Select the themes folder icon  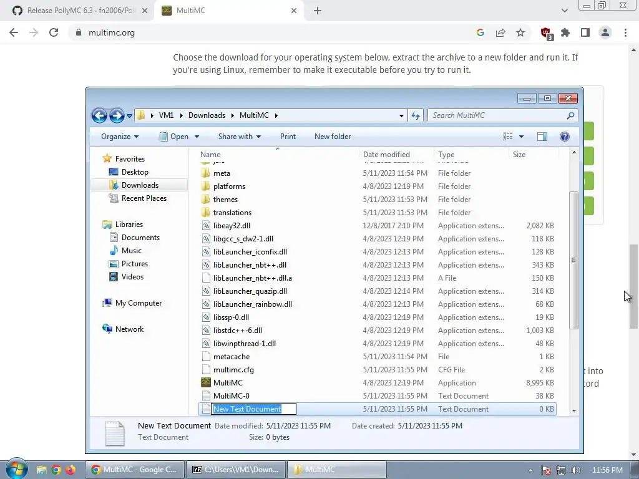point(206,199)
